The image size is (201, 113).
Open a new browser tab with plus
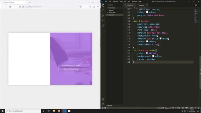tap(30, 2)
